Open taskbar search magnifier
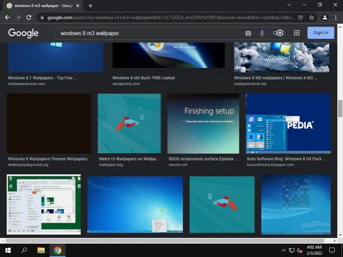343x257 pixels. click(24, 250)
